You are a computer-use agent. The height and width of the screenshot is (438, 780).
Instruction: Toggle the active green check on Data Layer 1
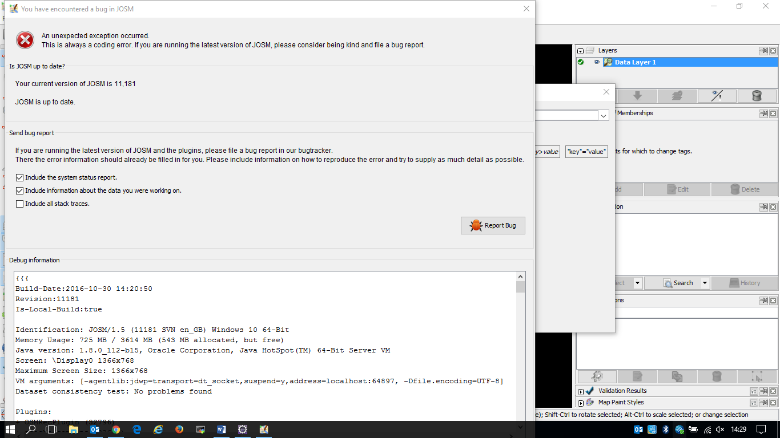pyautogui.click(x=581, y=62)
